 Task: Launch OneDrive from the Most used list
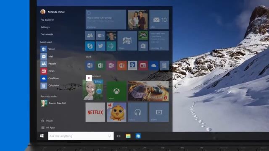coord(50,78)
